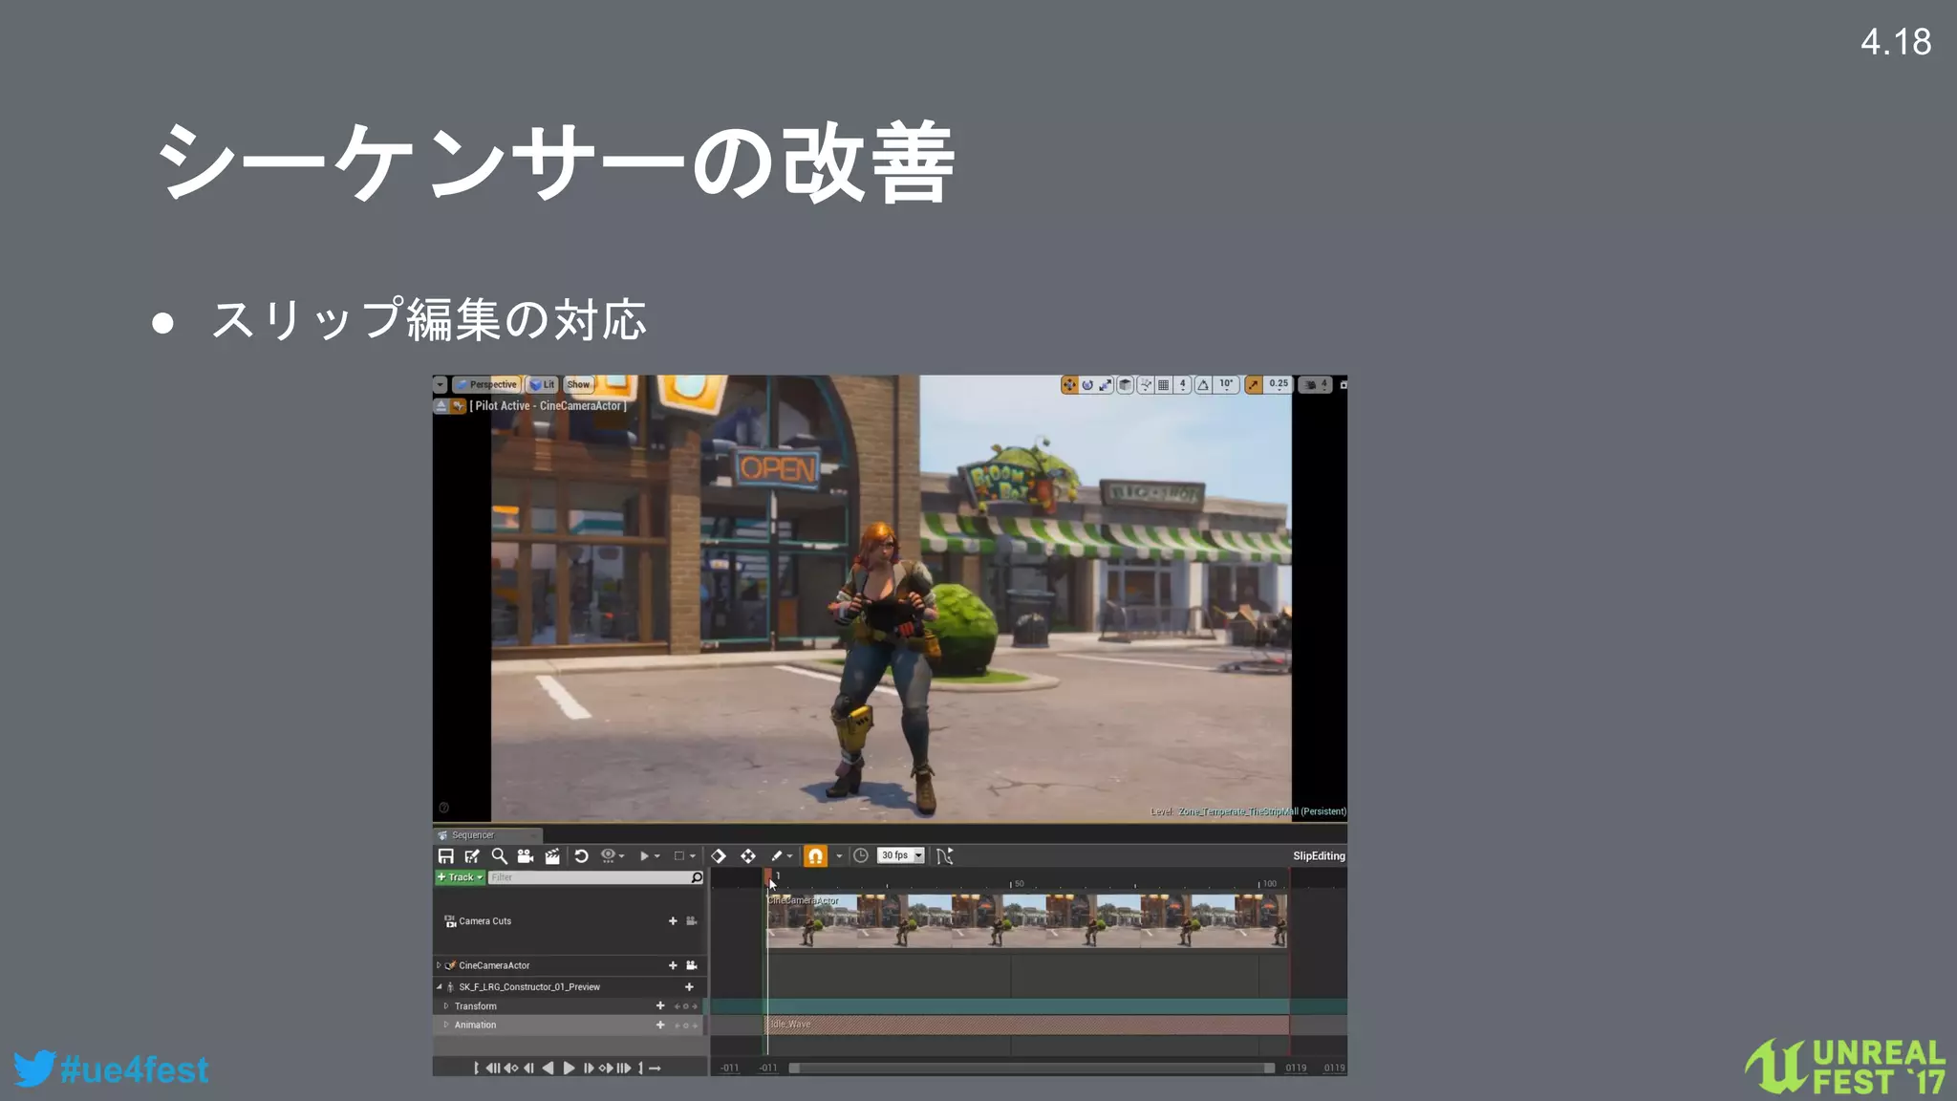Viewport: 1957px width, 1101px height.
Task: Toggle rotation snap angle icon
Action: [1203, 384]
